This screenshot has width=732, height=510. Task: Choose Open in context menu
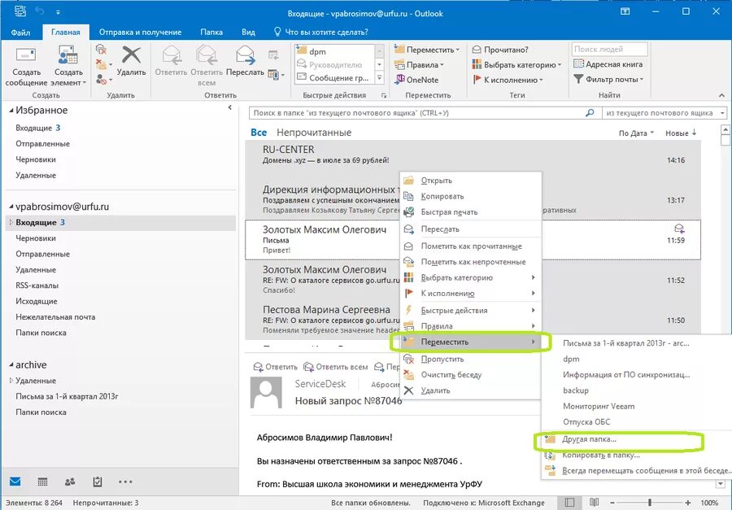tap(471, 181)
